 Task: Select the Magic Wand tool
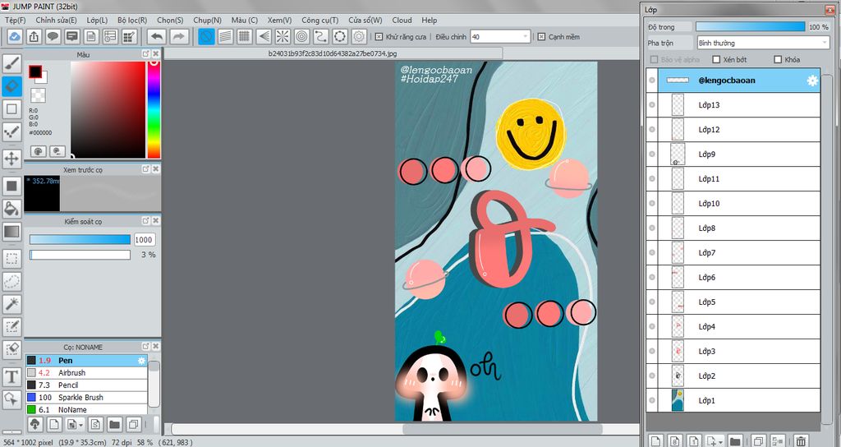[x=11, y=304]
